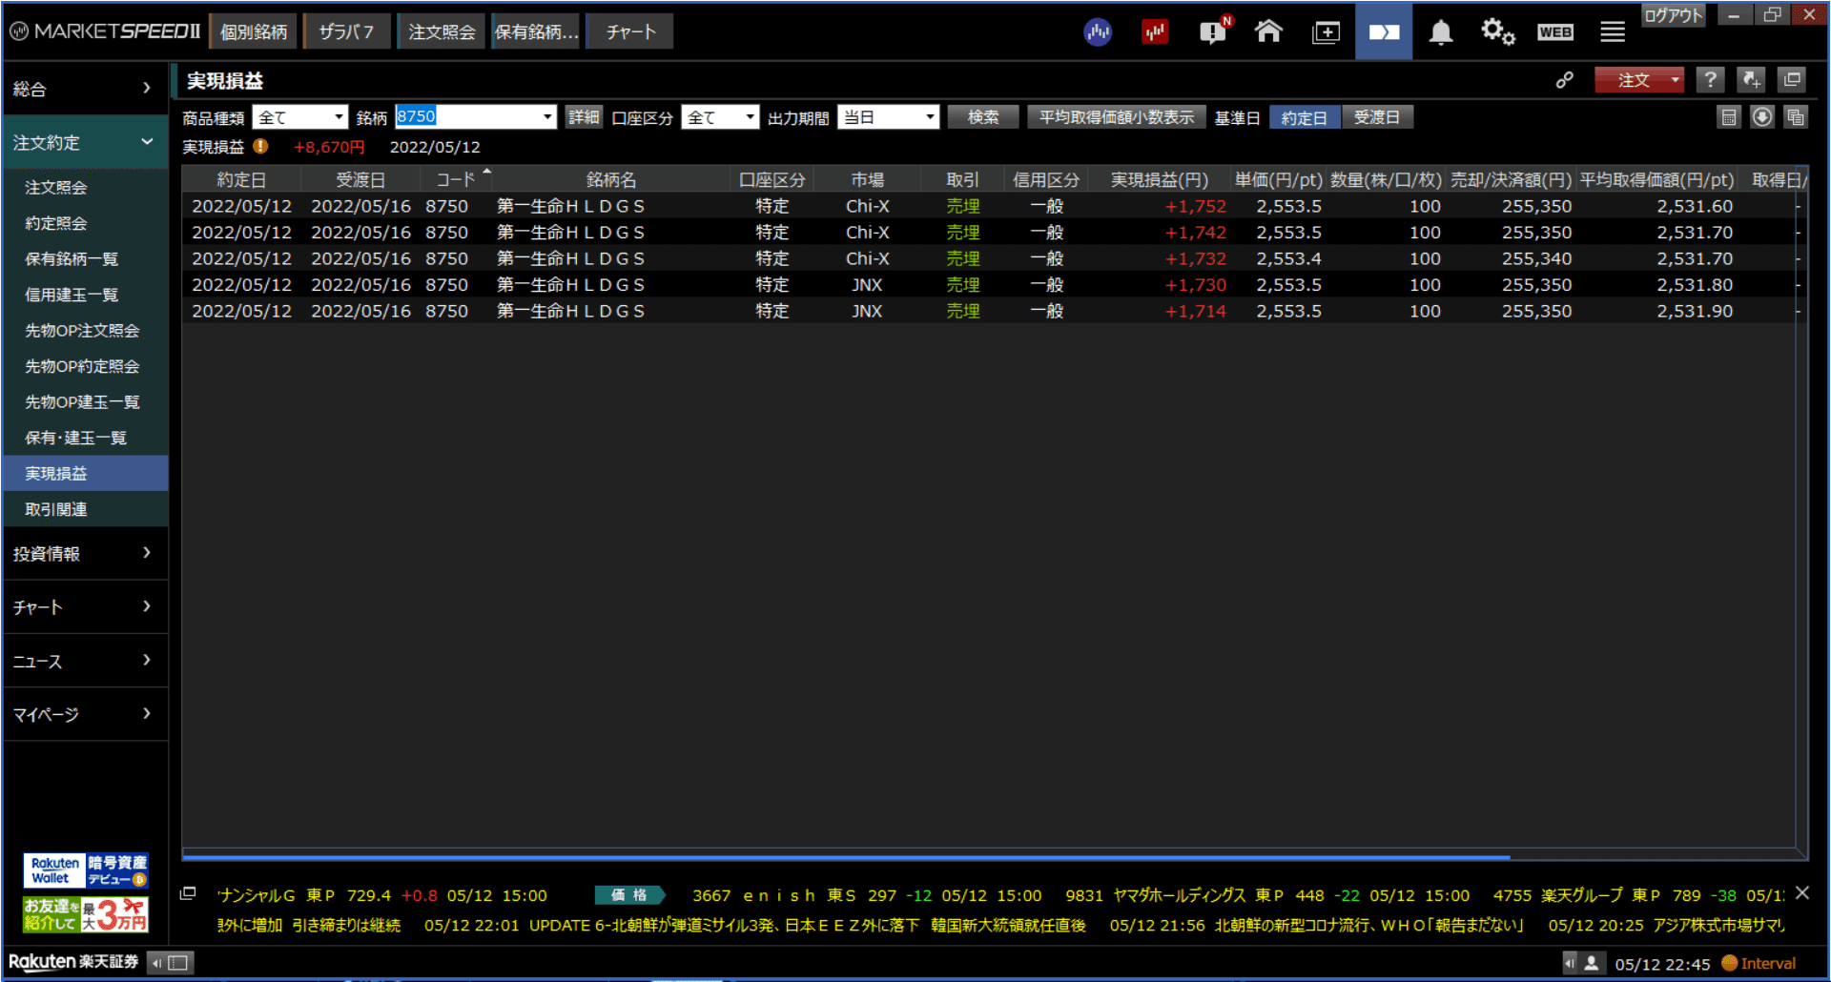Click the link chain icon
Image resolution: width=1831 pixels, height=982 pixels.
[x=1565, y=80]
